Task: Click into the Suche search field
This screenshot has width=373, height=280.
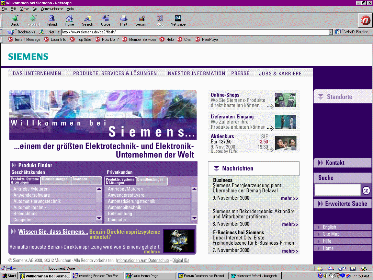Action: pos(338,190)
